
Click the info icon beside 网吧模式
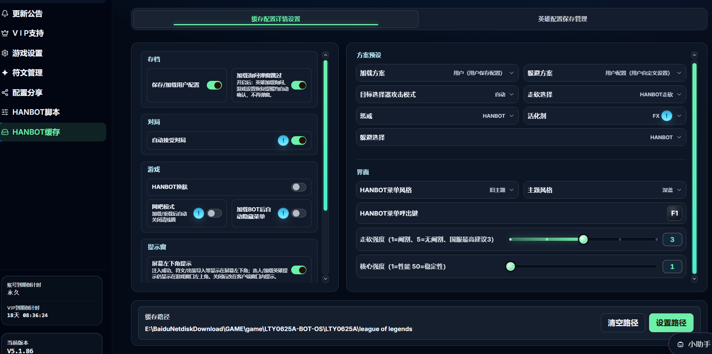[199, 213]
